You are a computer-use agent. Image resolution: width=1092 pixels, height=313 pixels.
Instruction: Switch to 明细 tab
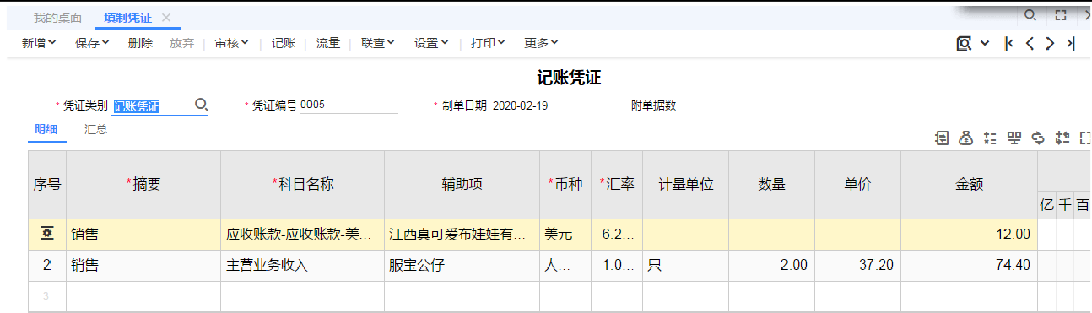(46, 130)
